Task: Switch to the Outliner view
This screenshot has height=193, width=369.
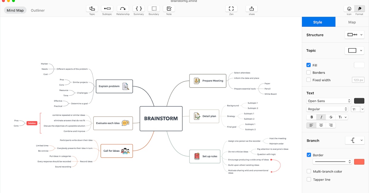Action: [x=38, y=10]
